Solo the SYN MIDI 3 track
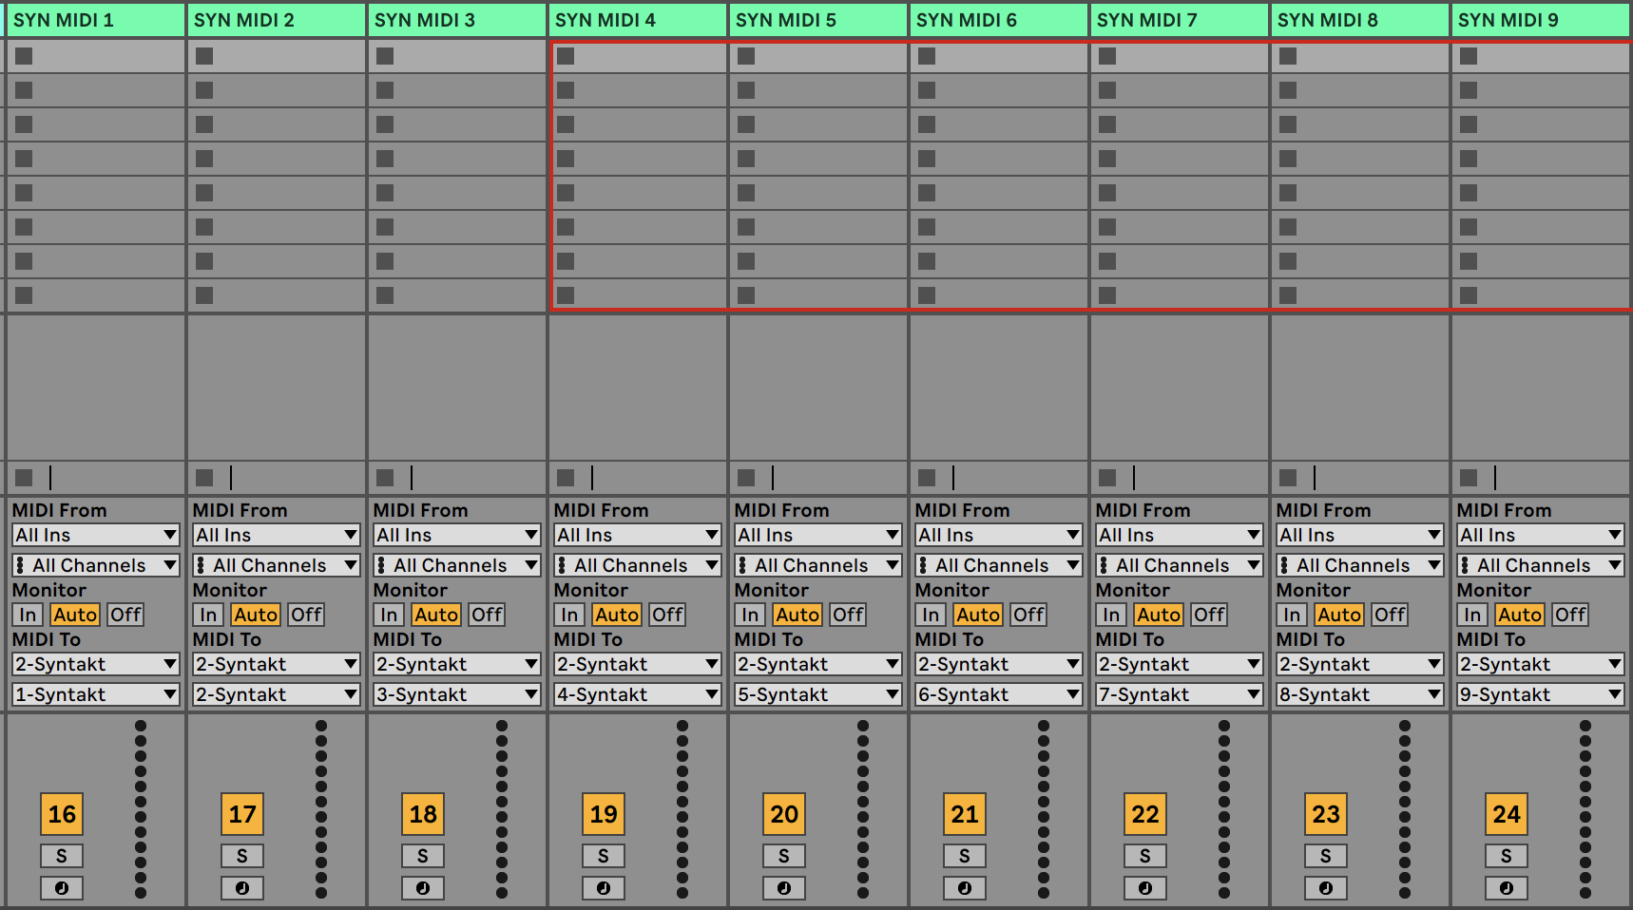1633x910 pixels. point(423,856)
